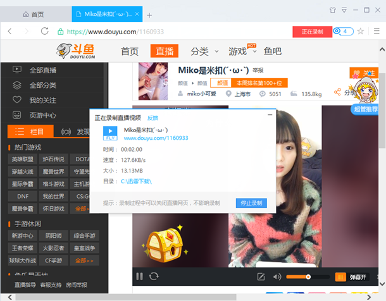Click the share icon beside 分享
The height and width of the screenshot is (301, 386).
click(337, 92)
